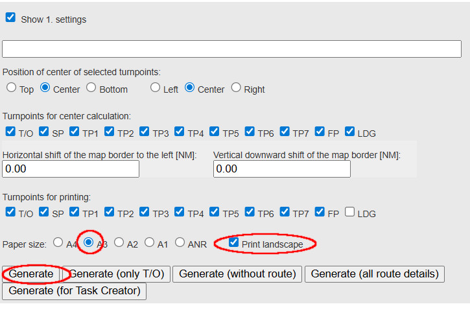Select Right horizontal position radio
Image resolution: width=470 pixels, height=315 pixels.
click(236, 87)
